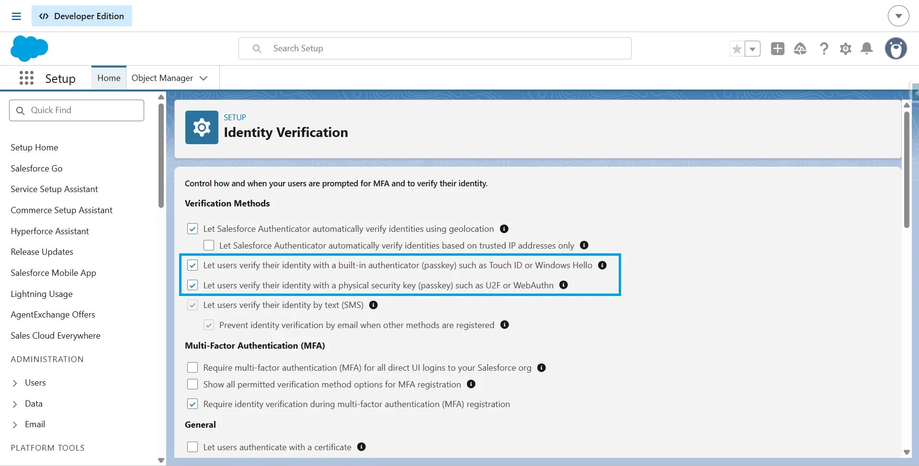The width and height of the screenshot is (919, 466).
Task: Click the SETUP breadcrumb label
Action: coord(235,117)
